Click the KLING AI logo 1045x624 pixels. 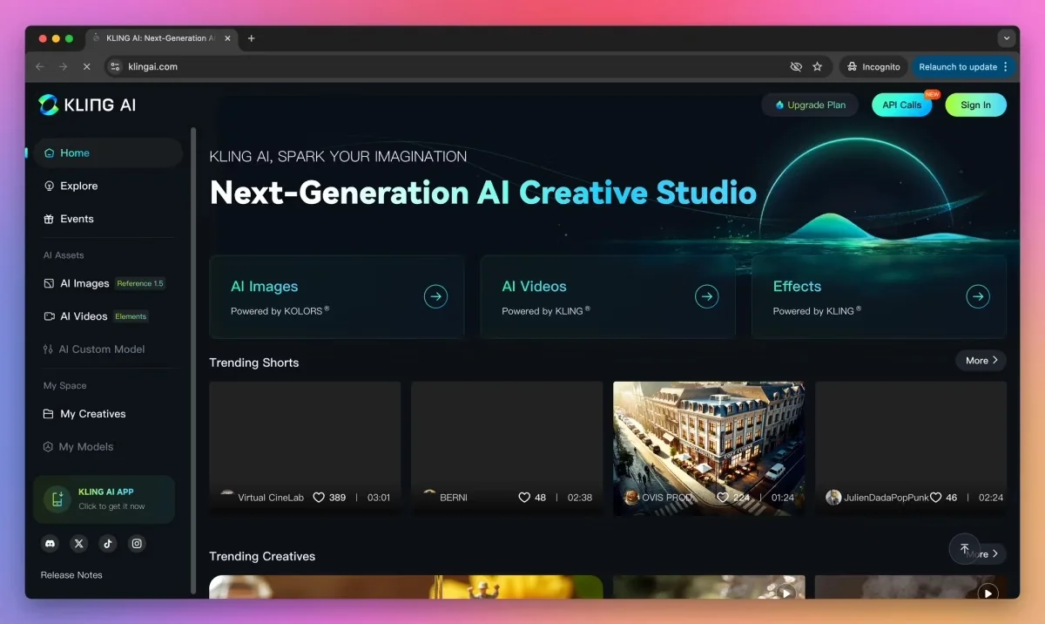click(x=92, y=104)
